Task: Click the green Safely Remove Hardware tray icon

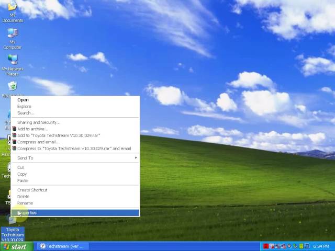Action: 295,246
